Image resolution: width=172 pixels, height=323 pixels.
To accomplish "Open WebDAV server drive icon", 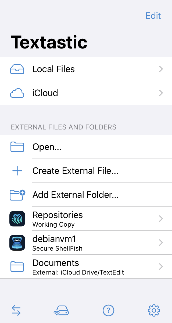I will pyautogui.click(x=61, y=311).
